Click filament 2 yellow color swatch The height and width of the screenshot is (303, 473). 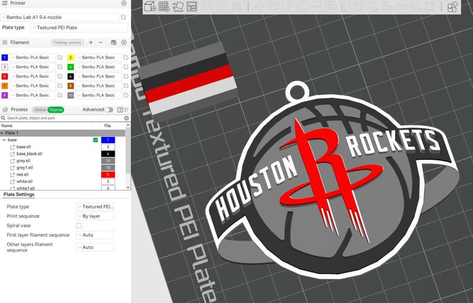70,57
